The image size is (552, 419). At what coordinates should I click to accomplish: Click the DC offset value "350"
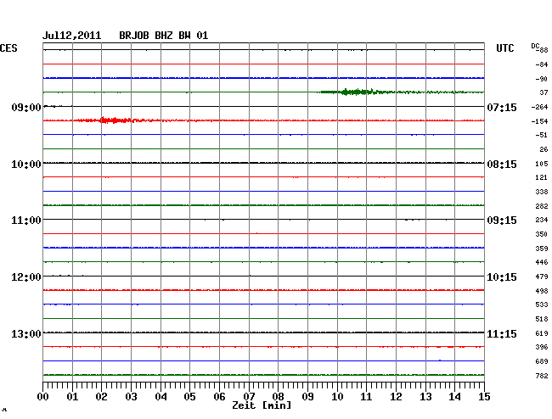(542, 234)
